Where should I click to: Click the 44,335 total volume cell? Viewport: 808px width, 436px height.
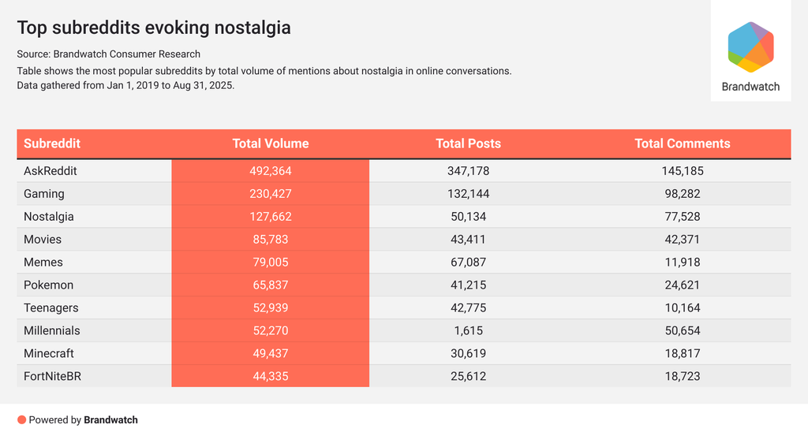(x=271, y=377)
